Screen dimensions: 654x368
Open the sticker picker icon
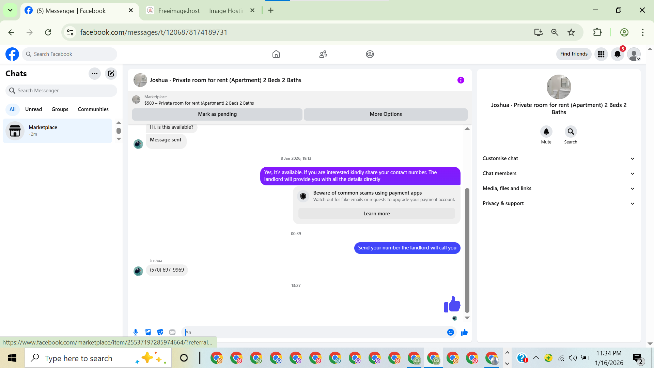click(x=160, y=332)
